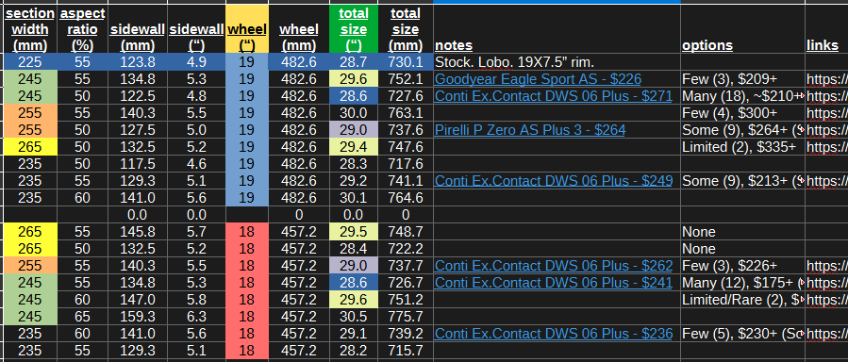The image size is (848, 362).
Task: Open the https link in the Goodyear row
Action: (x=827, y=79)
